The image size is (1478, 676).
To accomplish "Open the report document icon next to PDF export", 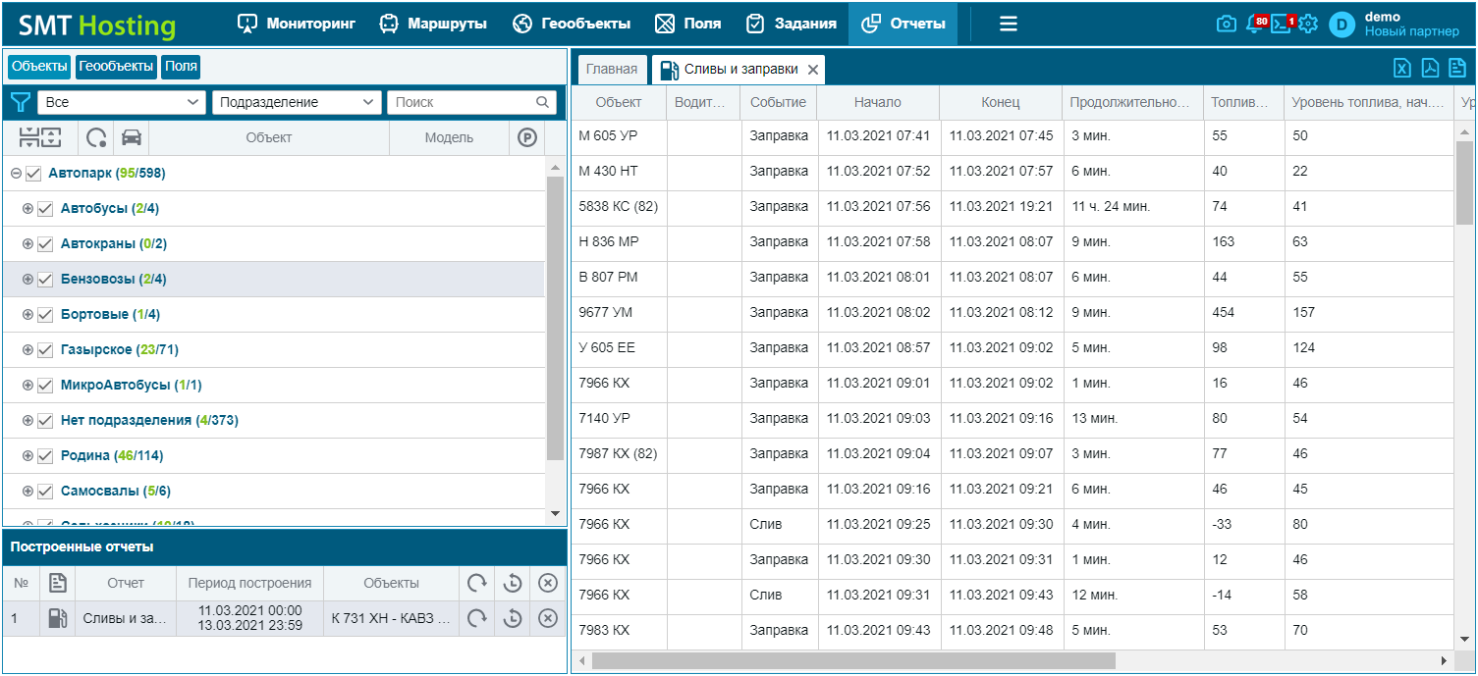I will (1457, 68).
